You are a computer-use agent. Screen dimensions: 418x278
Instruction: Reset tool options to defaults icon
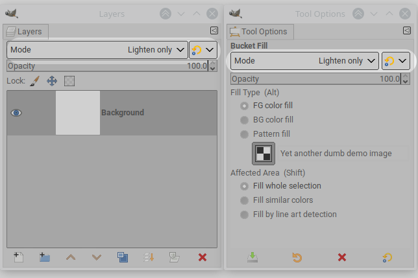coord(387,257)
